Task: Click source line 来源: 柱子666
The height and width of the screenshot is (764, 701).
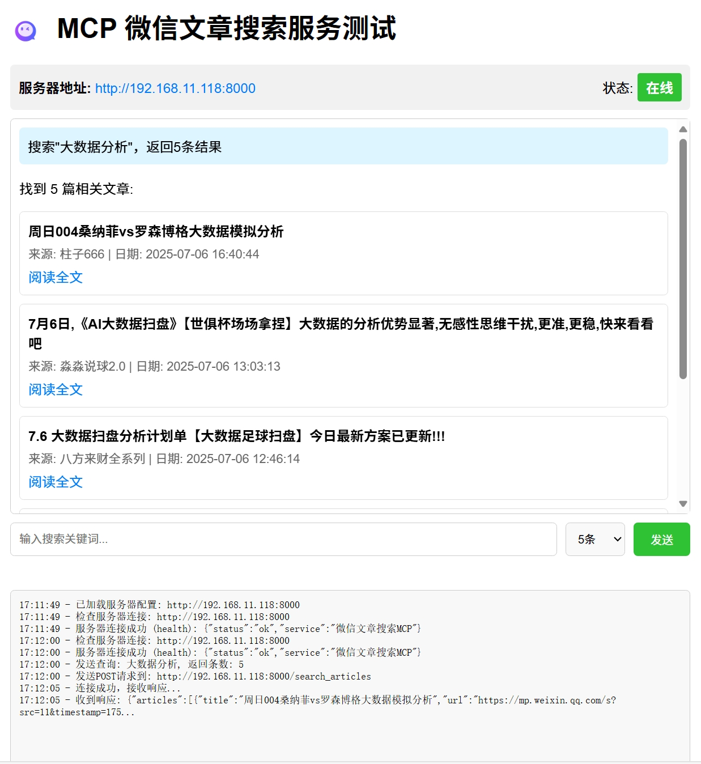Action: (x=144, y=254)
